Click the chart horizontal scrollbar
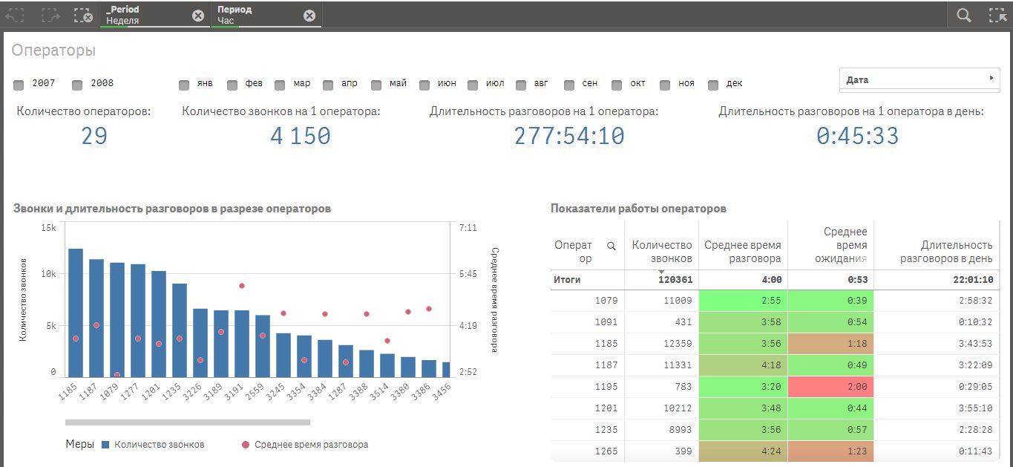The height and width of the screenshot is (467, 1013). tap(187, 422)
